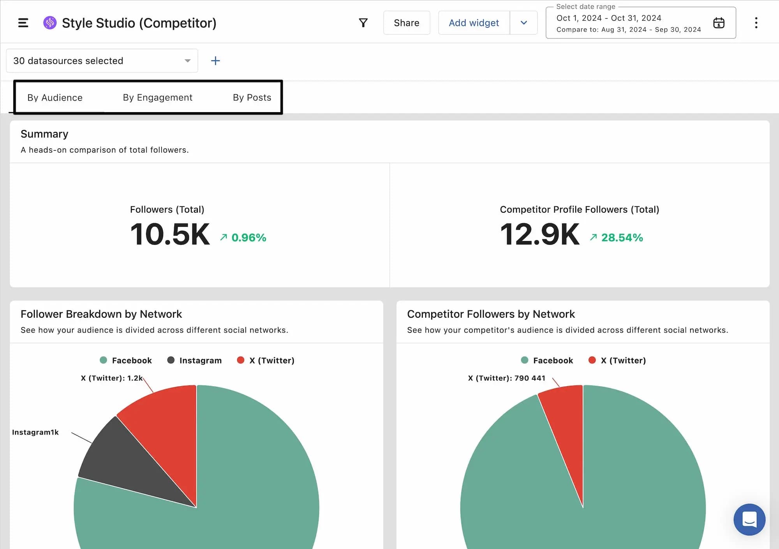Open the hamburger navigation menu
779x549 pixels.
click(23, 23)
